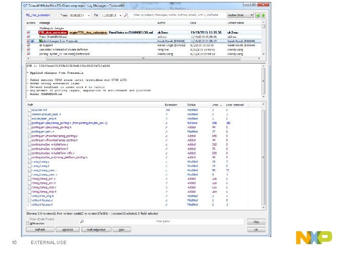The height and width of the screenshot is (259, 345).
Task: Click file icon of rpmsg/rpmsg_ext.h
Action: click(x=29, y=183)
